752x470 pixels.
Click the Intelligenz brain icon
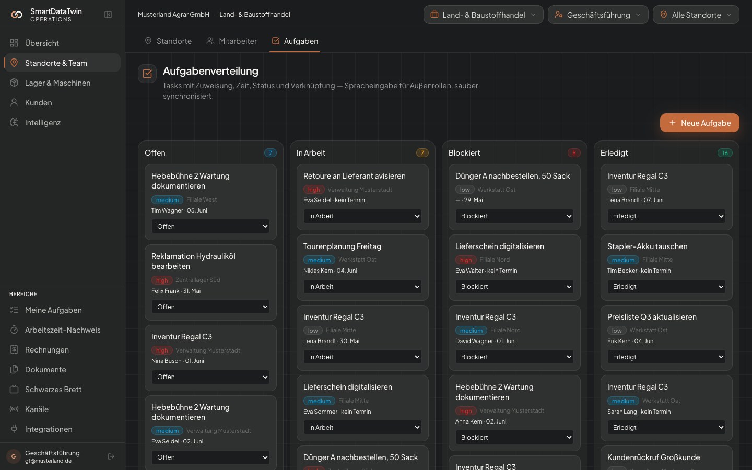tap(14, 122)
